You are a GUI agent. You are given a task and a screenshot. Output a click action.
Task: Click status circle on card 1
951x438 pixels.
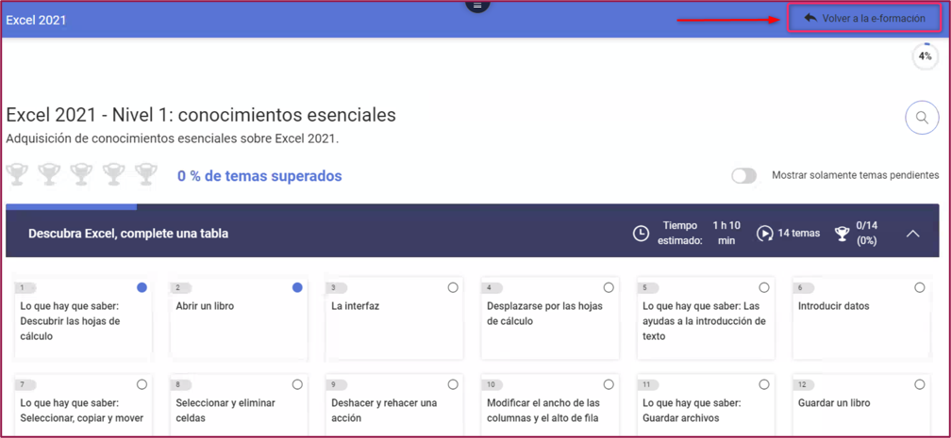click(142, 287)
